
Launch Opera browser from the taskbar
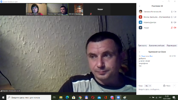[x=93, y=97]
